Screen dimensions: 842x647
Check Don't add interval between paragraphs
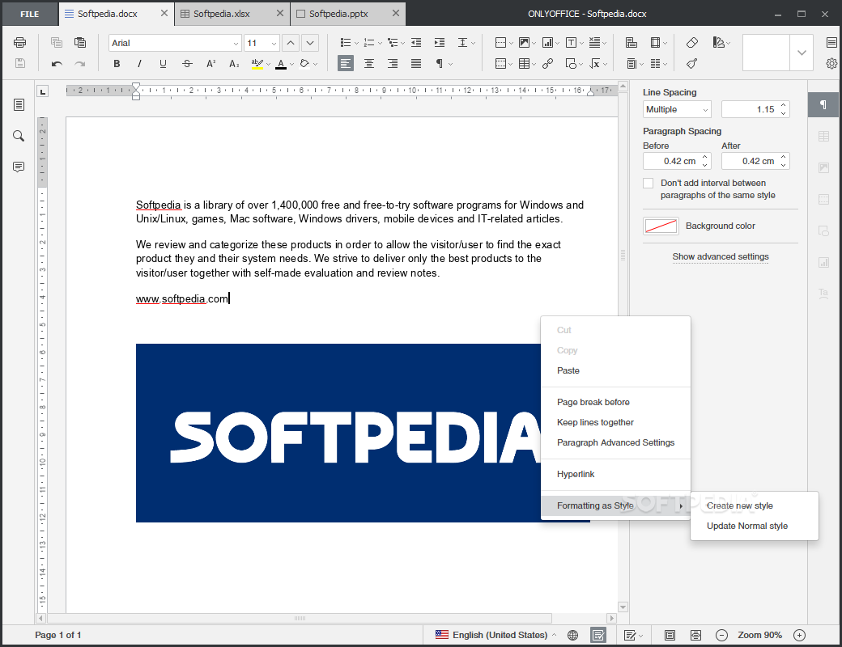click(x=649, y=184)
